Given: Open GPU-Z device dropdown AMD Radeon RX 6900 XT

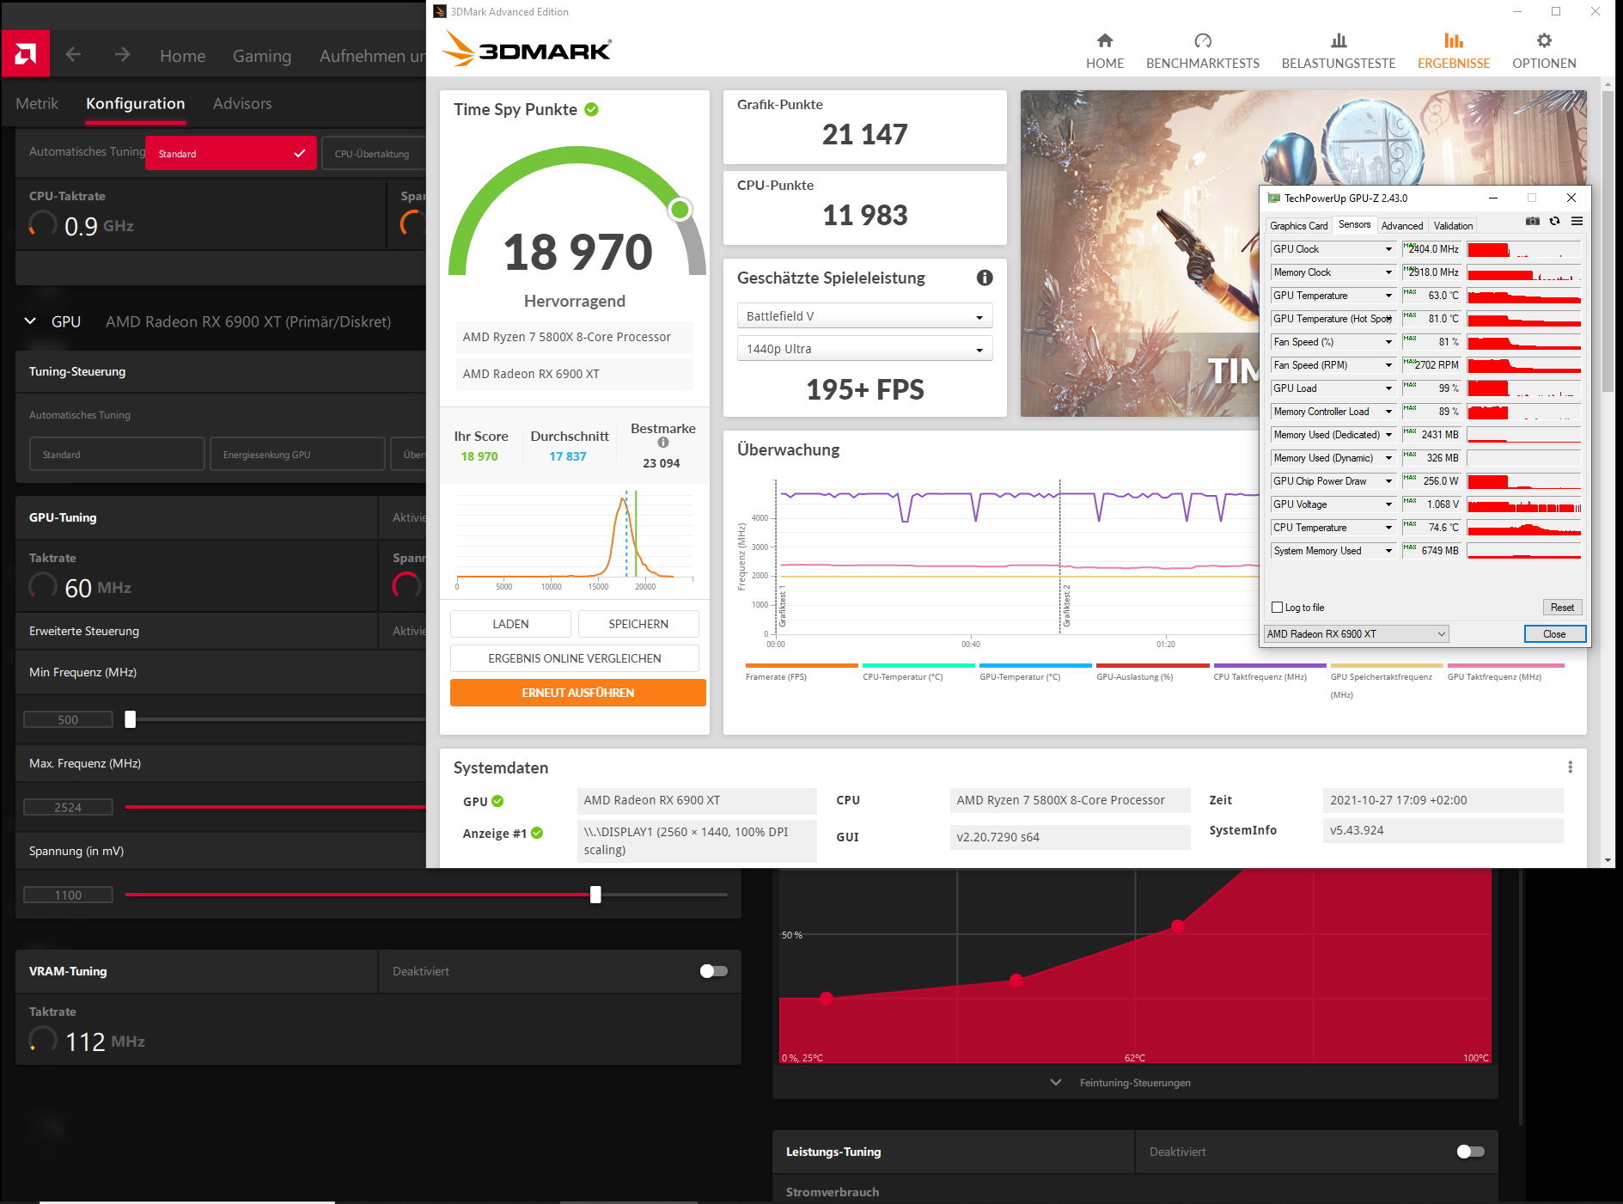Looking at the screenshot, I should click(1356, 634).
